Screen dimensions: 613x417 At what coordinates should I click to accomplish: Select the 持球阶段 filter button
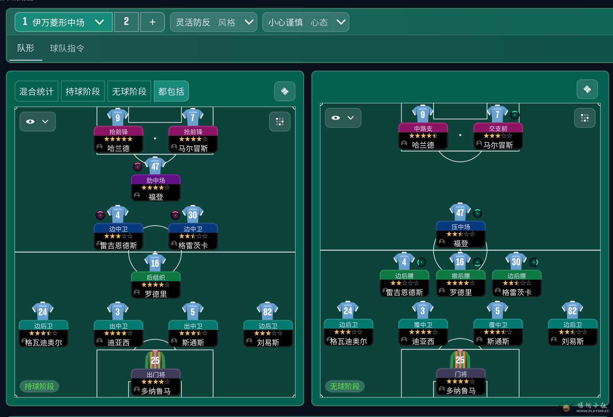click(83, 91)
